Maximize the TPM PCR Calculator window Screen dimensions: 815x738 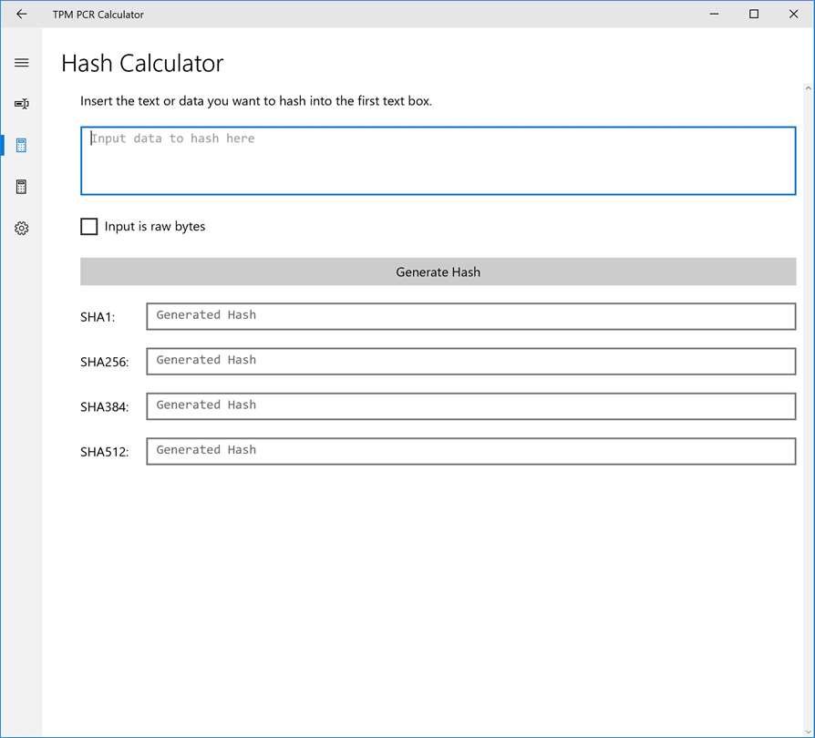tap(754, 14)
